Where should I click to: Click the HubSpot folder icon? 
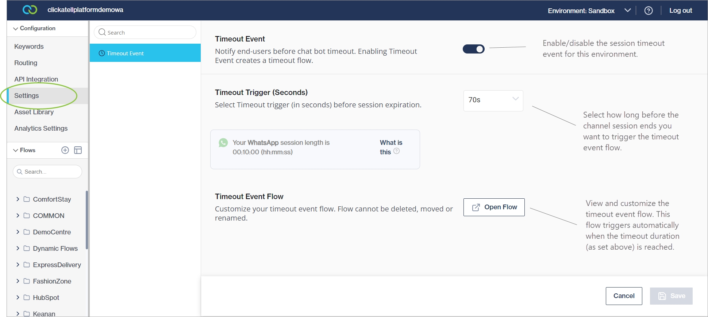coord(27,297)
